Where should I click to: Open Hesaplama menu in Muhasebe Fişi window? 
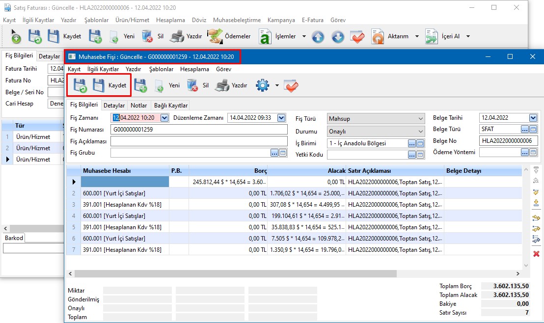tap(194, 69)
